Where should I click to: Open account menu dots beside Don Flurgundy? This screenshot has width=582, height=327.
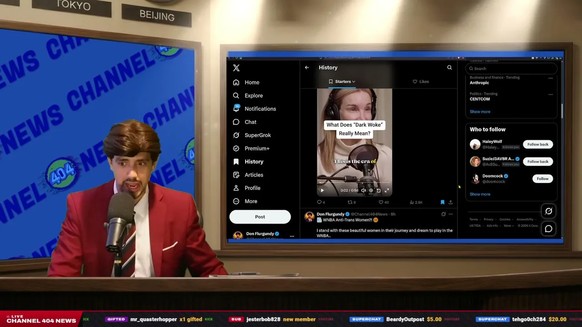[292, 236]
